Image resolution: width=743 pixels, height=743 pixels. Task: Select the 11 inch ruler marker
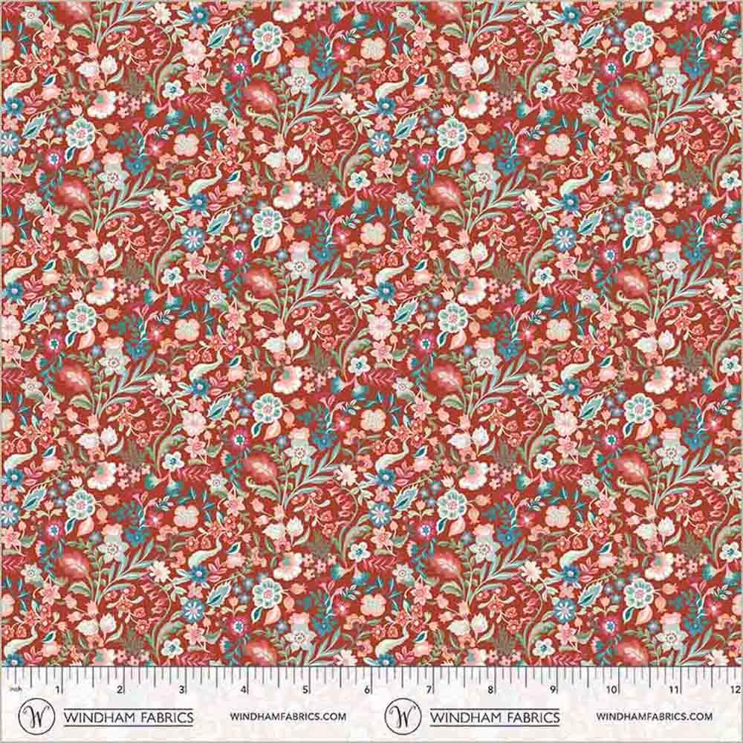[x=673, y=690]
